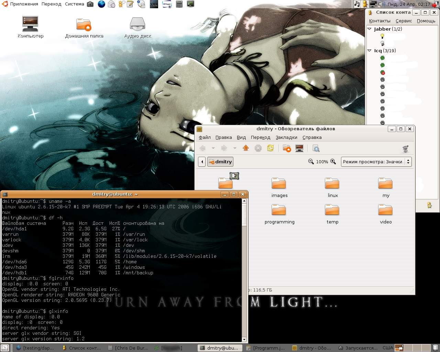Image resolution: width=440 pixels, height=352 pixels.
Task: Select the linux folder
Action: tap(332, 188)
